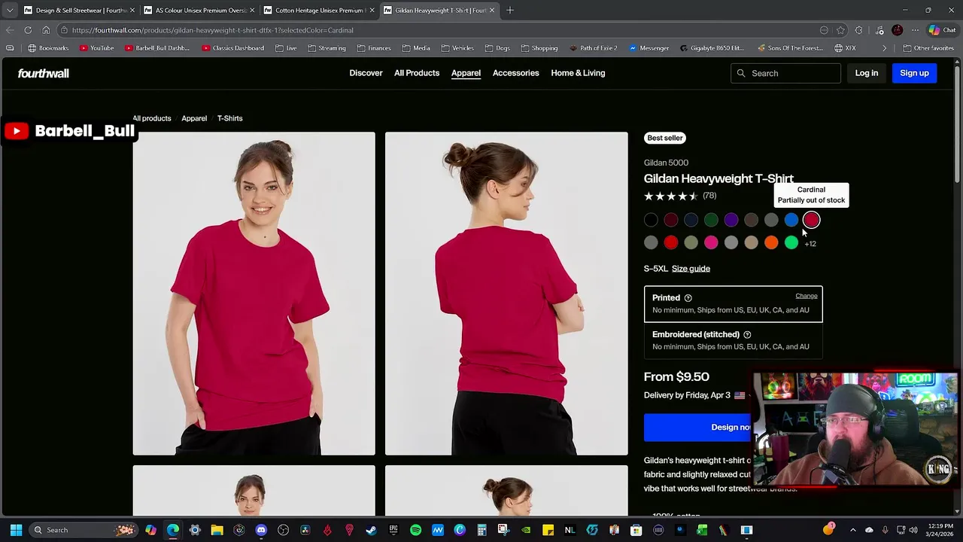
Task: Open Windows Start menu
Action: [x=16, y=530]
